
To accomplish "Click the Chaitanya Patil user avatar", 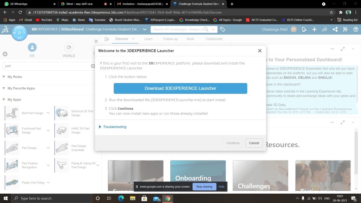I will pos(294,29).
